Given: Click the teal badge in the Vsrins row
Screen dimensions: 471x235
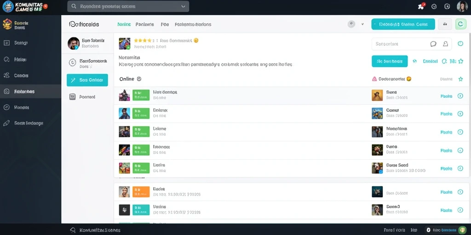Looking at the screenshot, I should tap(141, 210).
